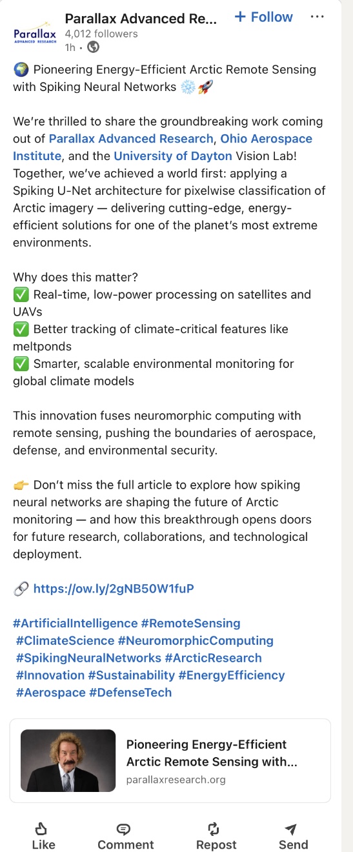Click the globe visibility icon
The height and width of the screenshot is (852, 353).
click(x=93, y=46)
